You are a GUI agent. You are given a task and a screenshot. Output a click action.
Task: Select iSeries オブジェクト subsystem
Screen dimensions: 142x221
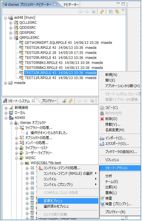(33, 123)
